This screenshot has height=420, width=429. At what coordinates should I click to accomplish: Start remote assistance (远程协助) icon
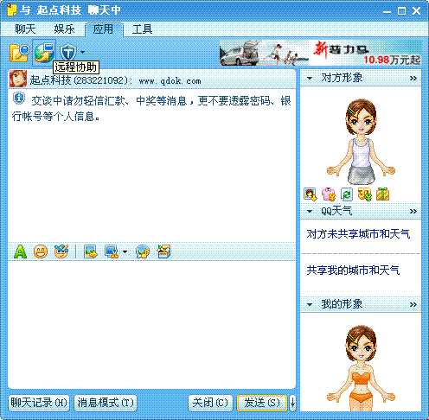tap(44, 52)
